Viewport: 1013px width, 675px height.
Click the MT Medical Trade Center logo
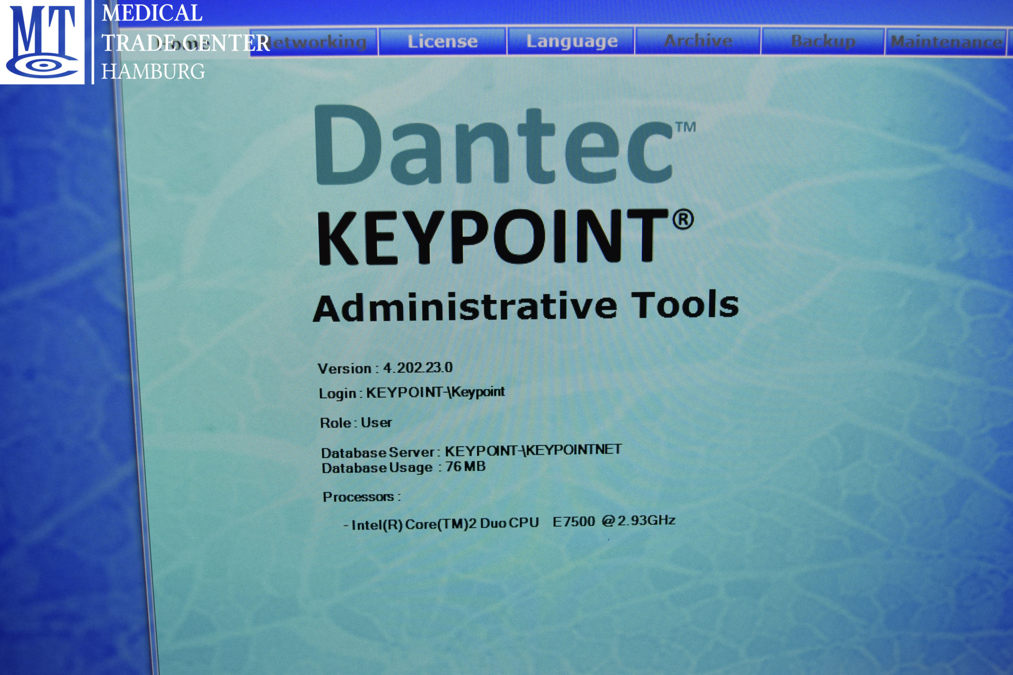(x=43, y=42)
